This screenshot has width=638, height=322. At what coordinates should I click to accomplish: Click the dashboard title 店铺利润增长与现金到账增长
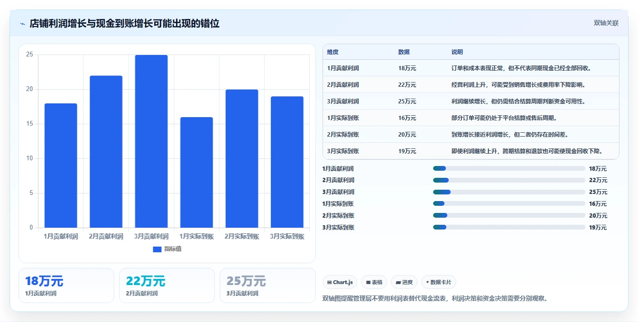point(124,24)
